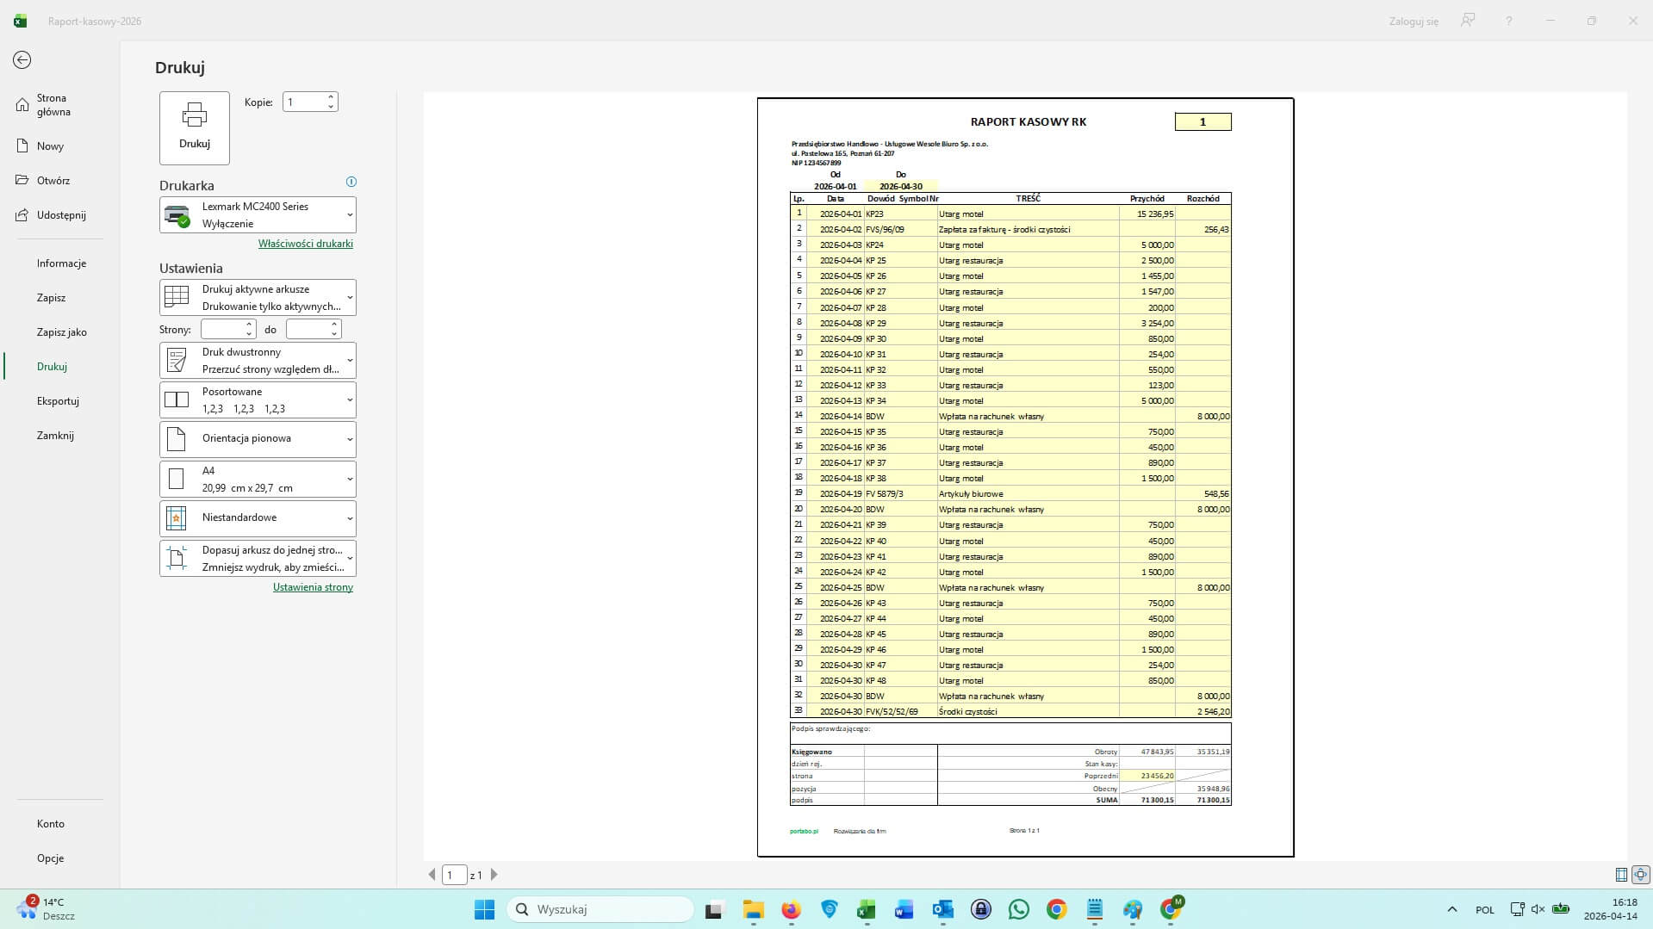Click the print preview page thumbnail

(x=1025, y=477)
